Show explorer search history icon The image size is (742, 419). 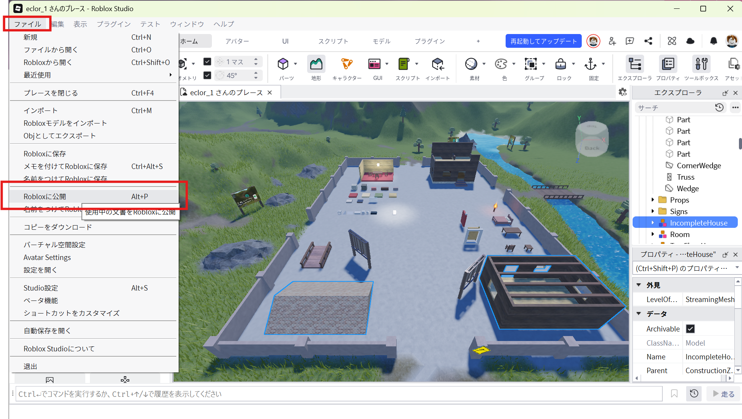point(719,107)
